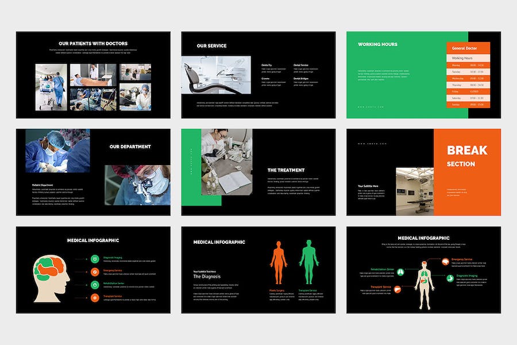Select the "Dental Bridges" text on Our Service slide
The height and width of the screenshot is (345, 517).
[301, 79]
